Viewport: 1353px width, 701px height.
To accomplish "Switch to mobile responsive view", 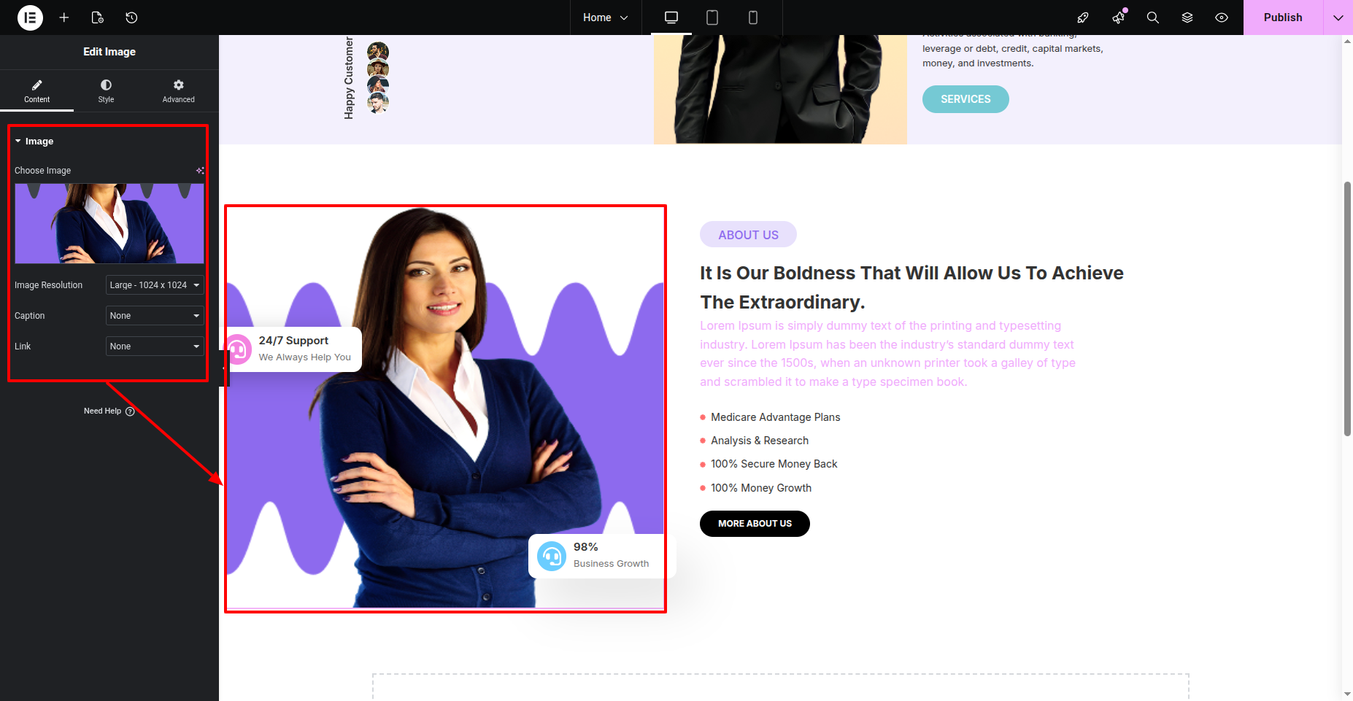I will 753,18.
